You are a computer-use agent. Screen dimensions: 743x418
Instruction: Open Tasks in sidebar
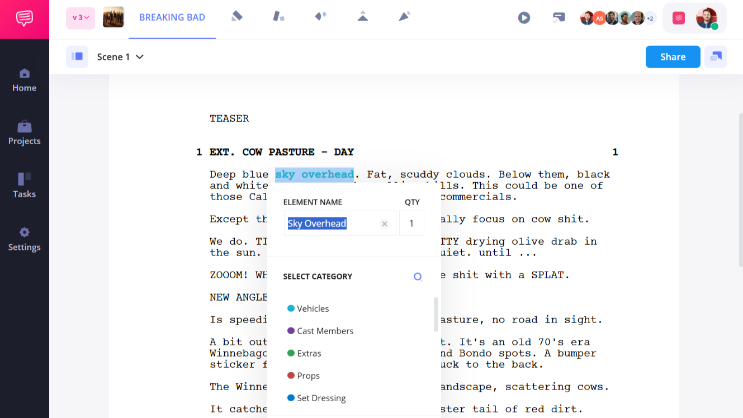(x=25, y=187)
